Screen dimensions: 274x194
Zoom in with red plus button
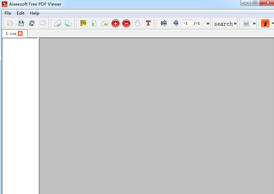[x=115, y=23]
